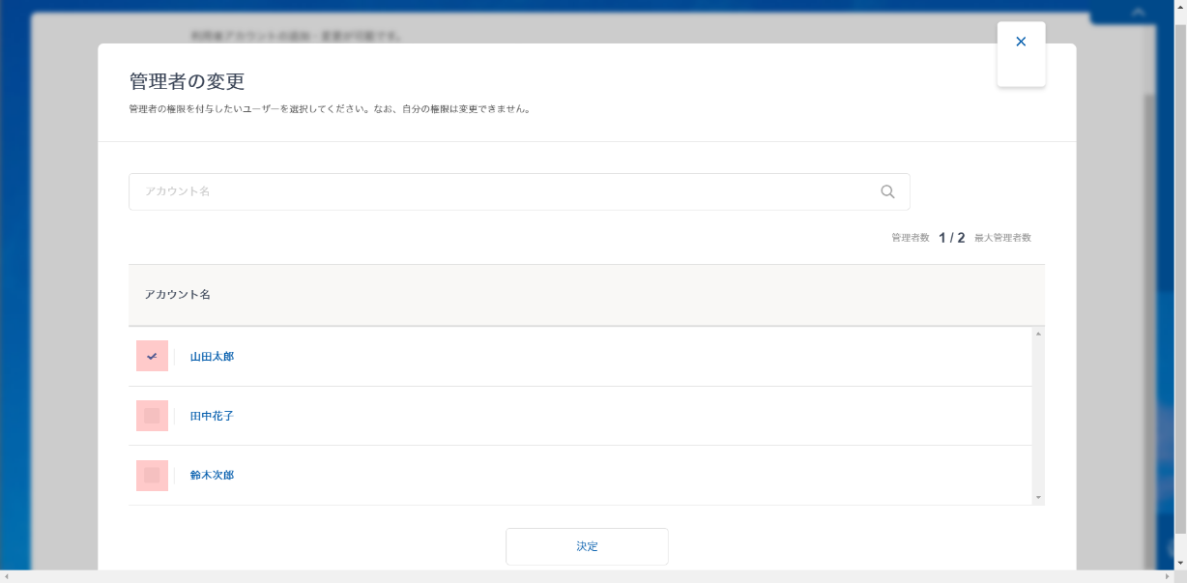Focus the アカウント名 search field

coord(503,191)
